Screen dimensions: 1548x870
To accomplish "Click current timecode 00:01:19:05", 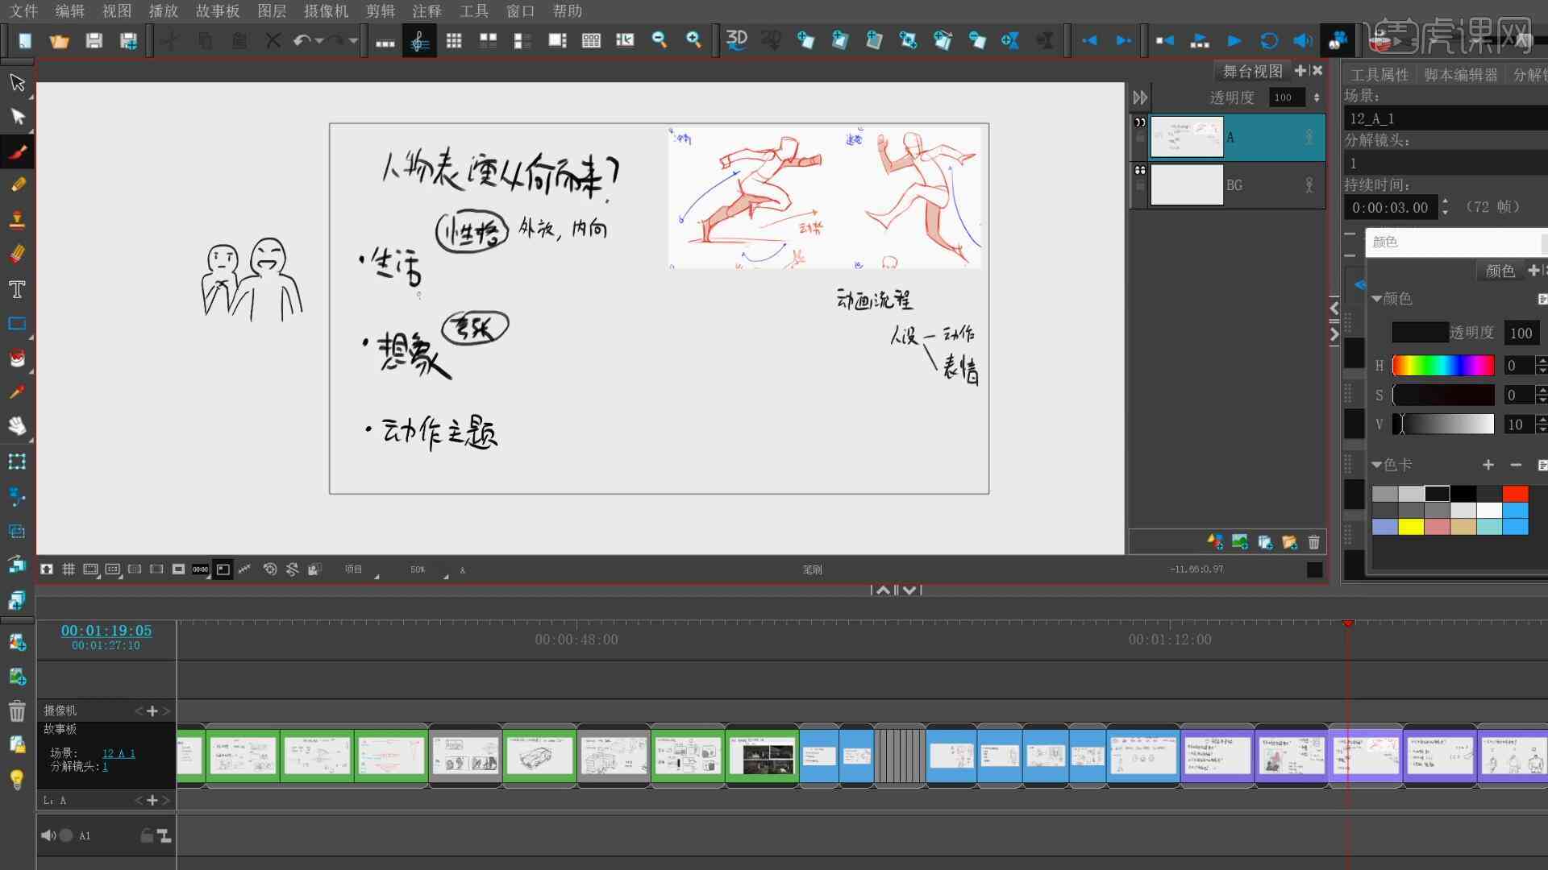I will (x=106, y=630).
